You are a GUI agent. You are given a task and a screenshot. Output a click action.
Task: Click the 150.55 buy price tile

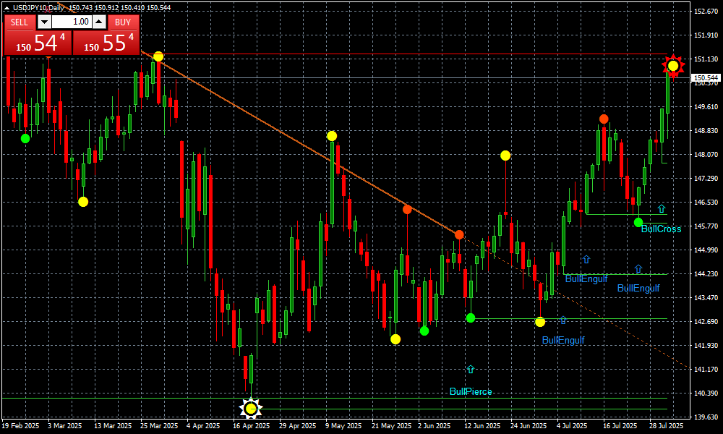click(106, 43)
